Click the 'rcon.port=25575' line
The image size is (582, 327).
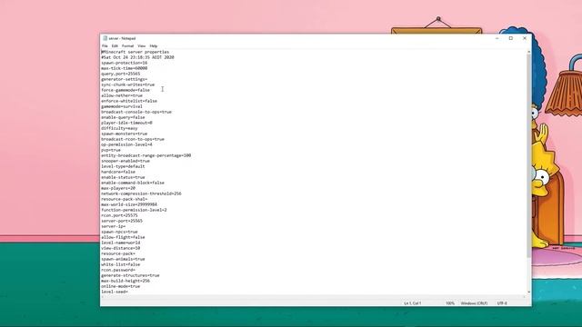pyautogui.click(x=119, y=215)
